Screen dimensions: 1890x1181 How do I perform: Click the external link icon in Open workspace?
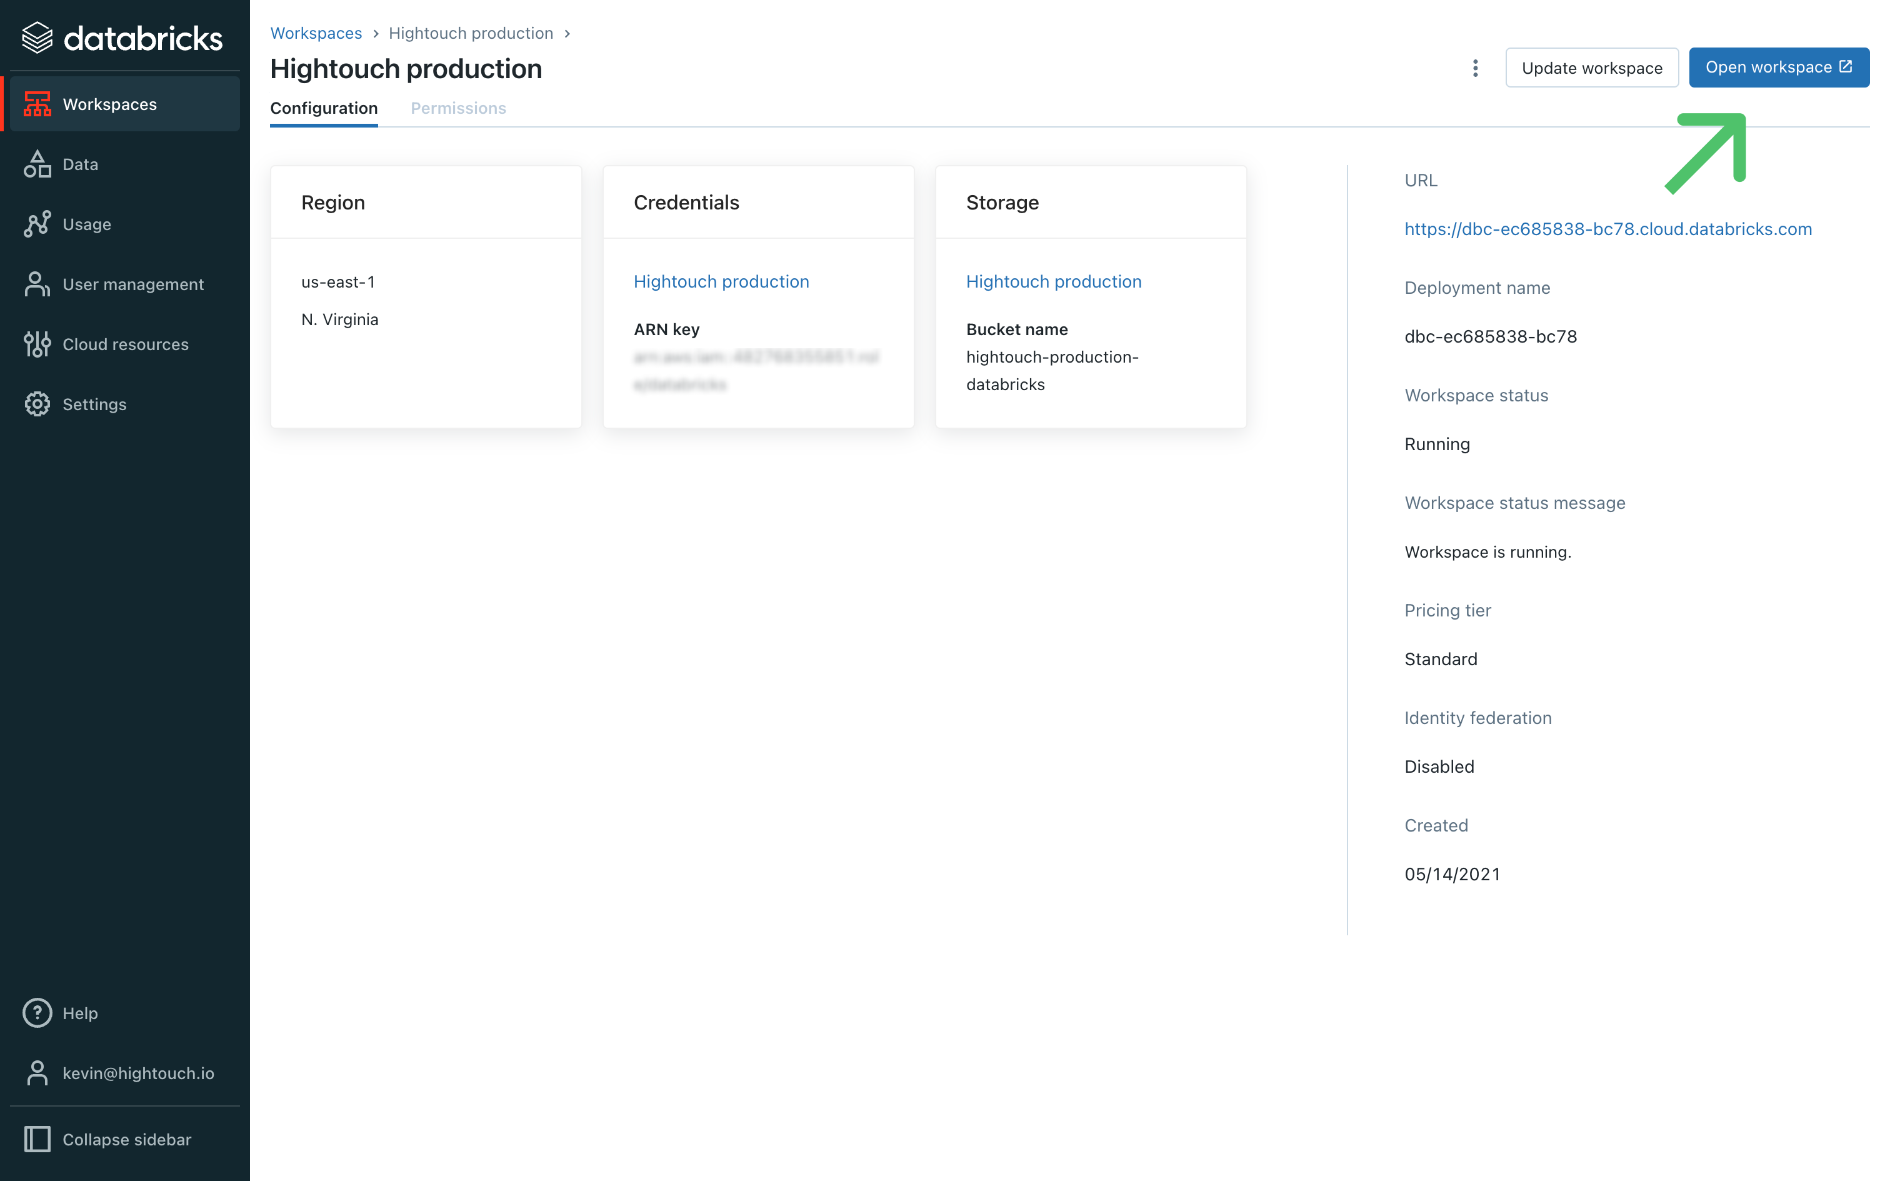click(x=1846, y=66)
